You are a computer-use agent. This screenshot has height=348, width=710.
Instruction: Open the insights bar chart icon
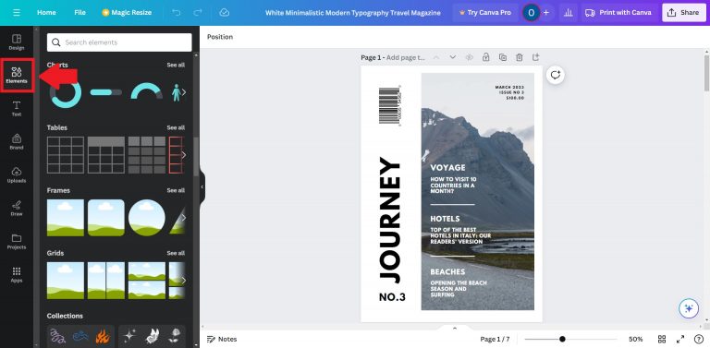(568, 13)
